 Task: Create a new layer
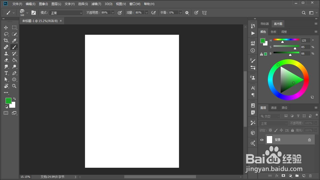303,176
